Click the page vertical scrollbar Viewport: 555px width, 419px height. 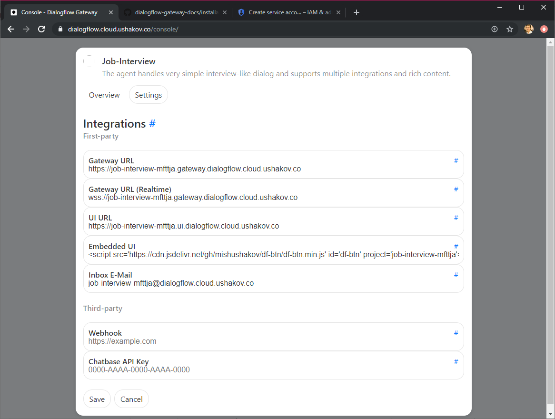(x=550, y=225)
